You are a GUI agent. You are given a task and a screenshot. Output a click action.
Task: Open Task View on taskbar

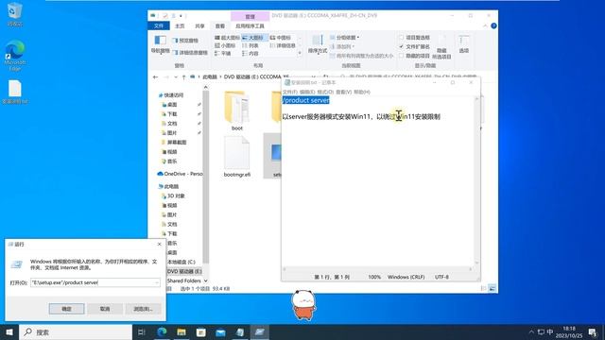pyautogui.click(x=141, y=331)
